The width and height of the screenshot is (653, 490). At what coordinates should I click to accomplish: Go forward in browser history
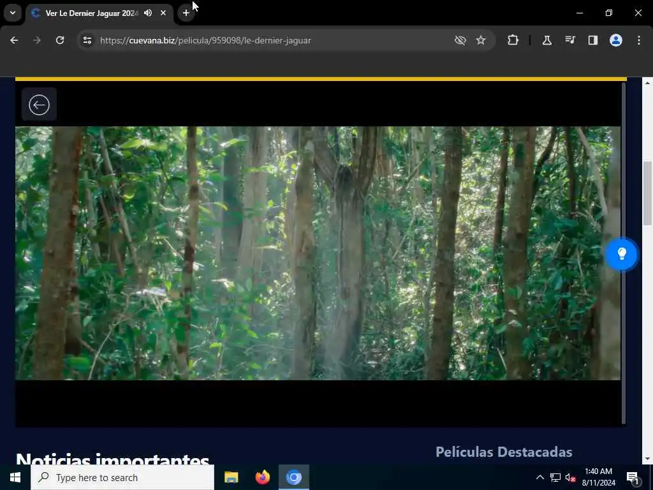click(36, 40)
